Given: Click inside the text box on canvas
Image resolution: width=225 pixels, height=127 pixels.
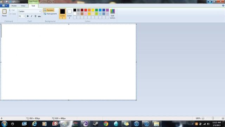Looking at the screenshot, I should 69,62.
